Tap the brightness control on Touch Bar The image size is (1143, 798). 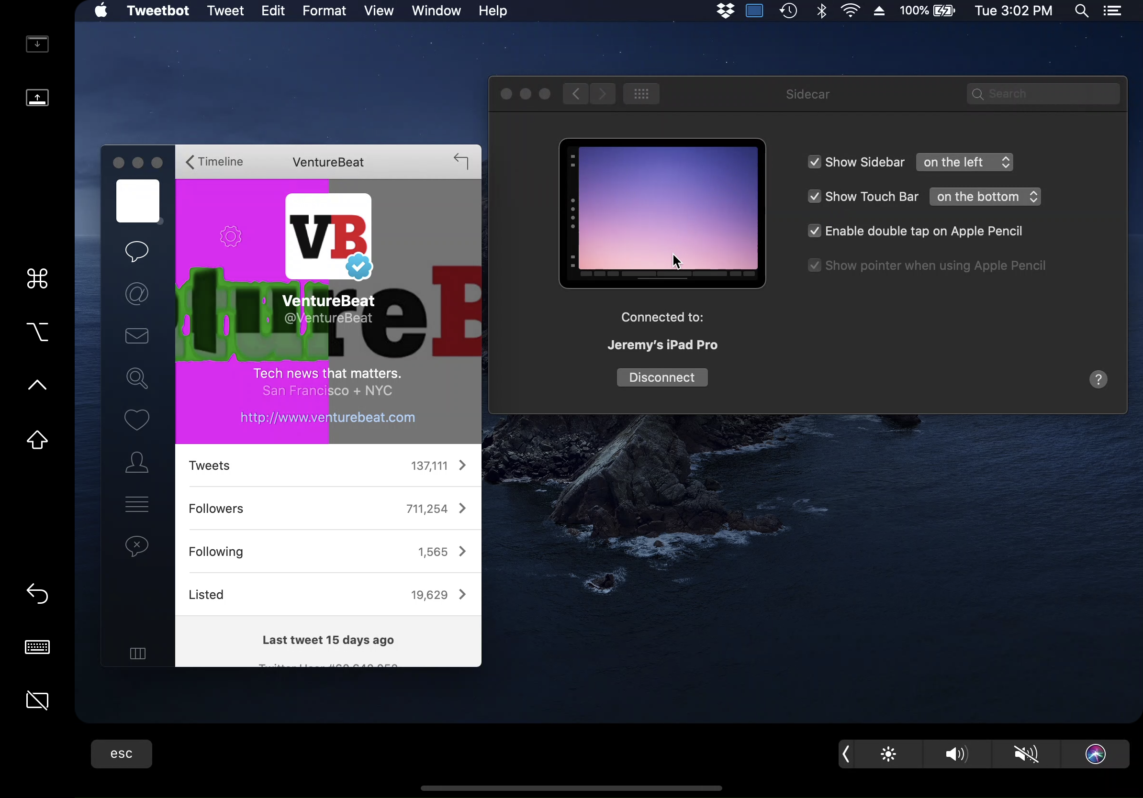pos(888,754)
